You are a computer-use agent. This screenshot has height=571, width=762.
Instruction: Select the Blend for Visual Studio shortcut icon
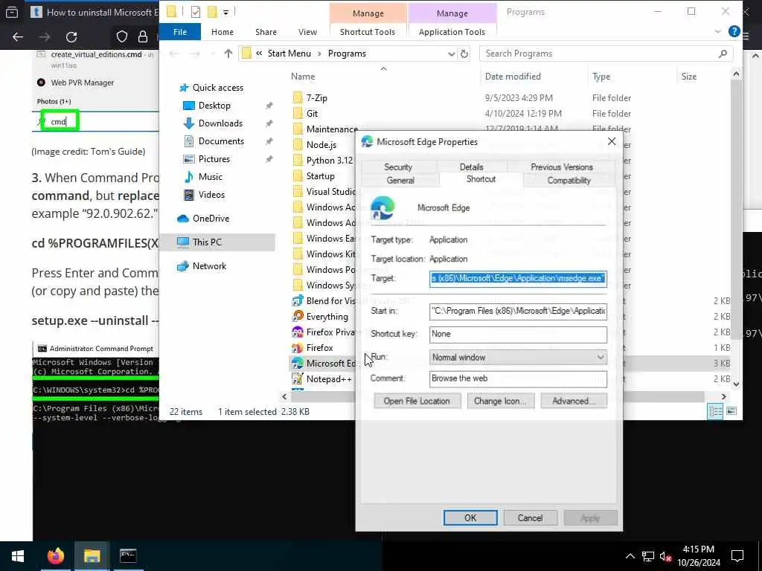click(298, 300)
